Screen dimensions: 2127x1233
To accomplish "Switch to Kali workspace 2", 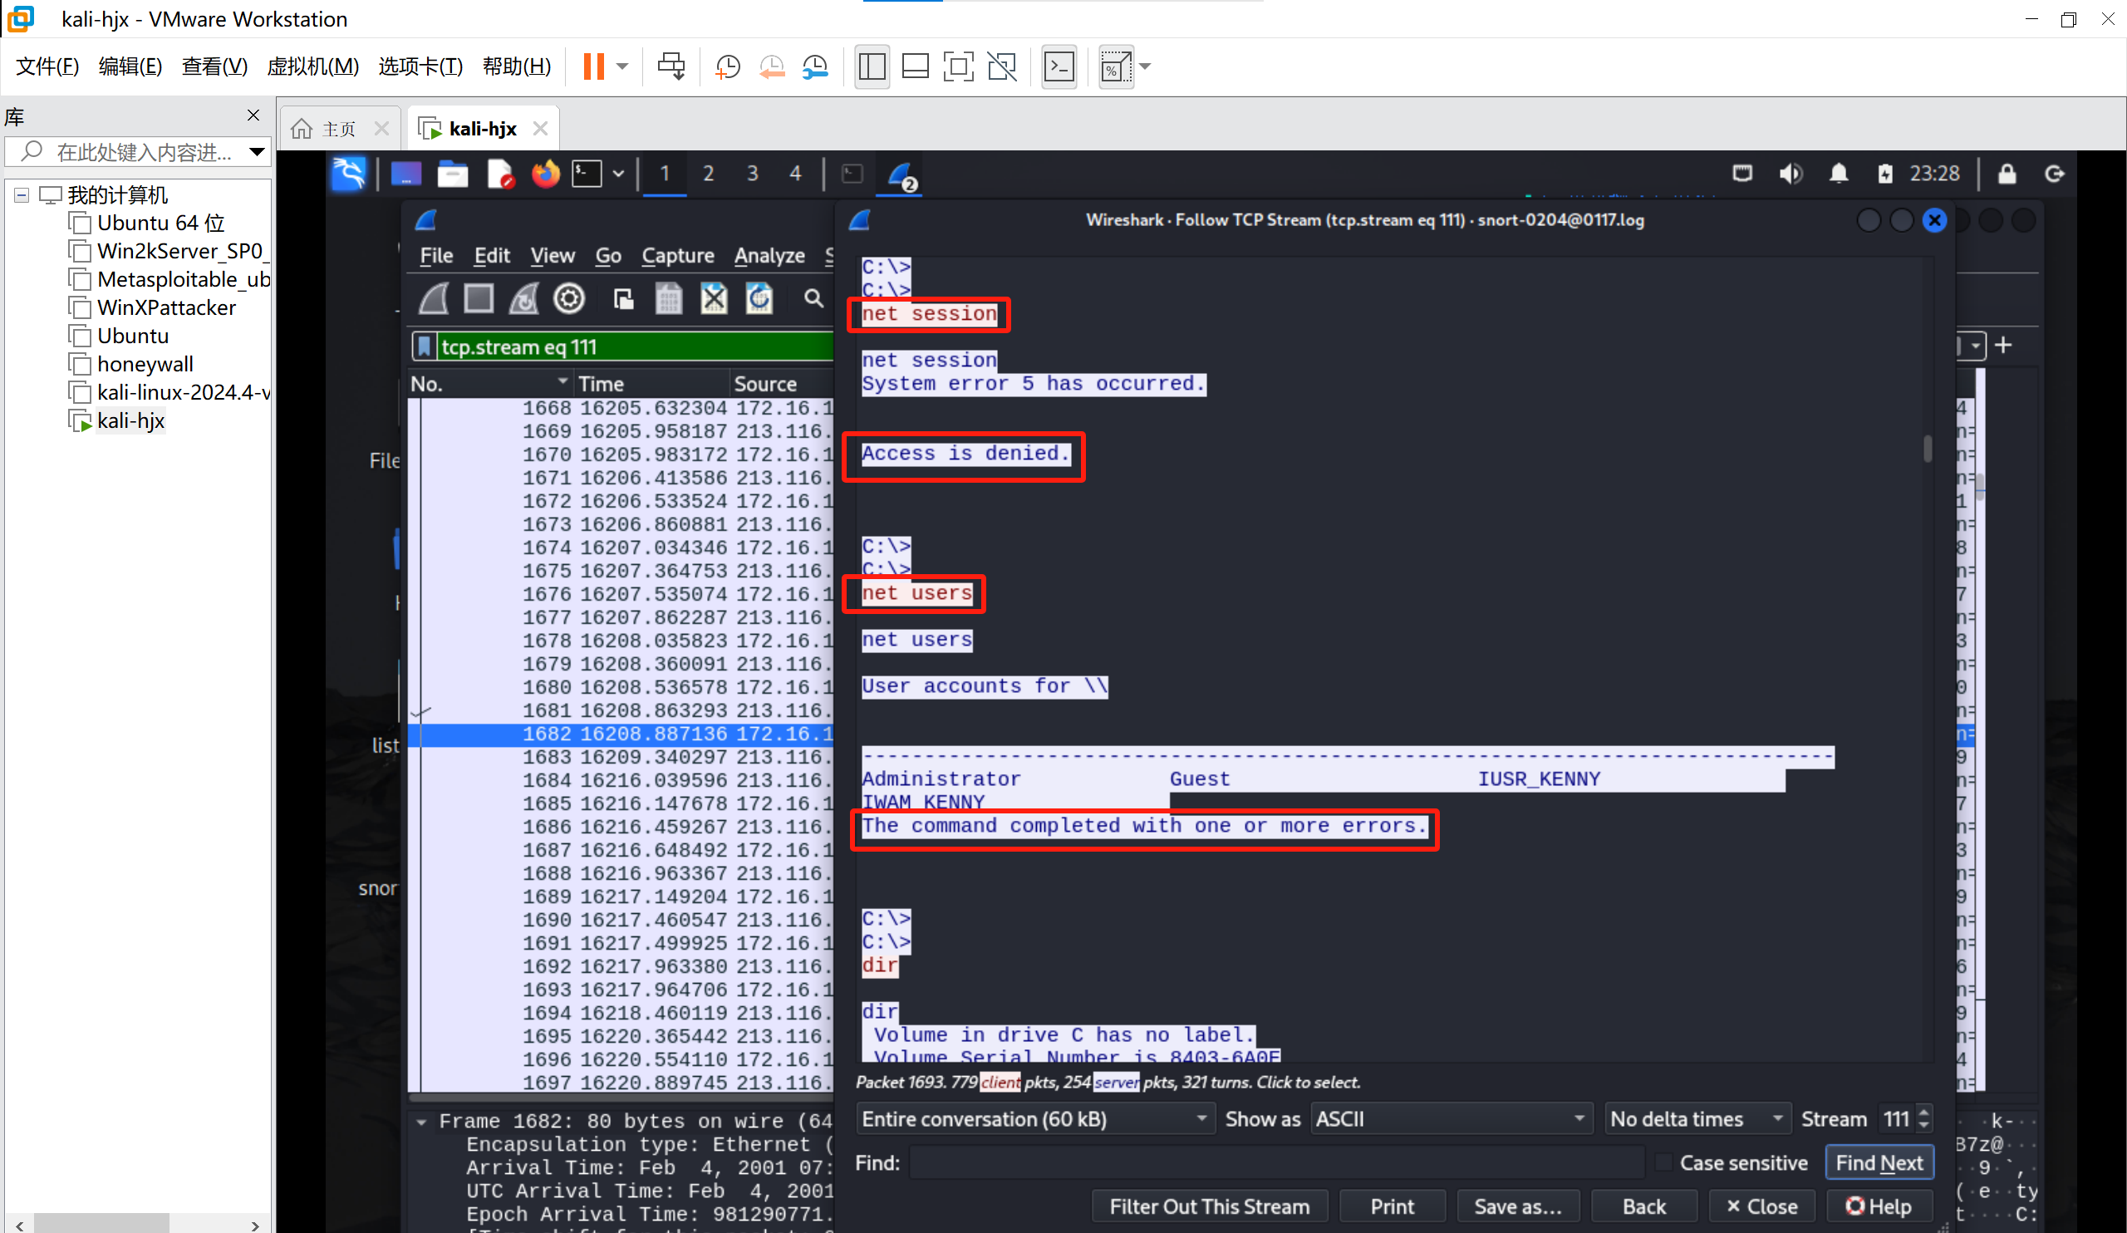I will click(708, 174).
